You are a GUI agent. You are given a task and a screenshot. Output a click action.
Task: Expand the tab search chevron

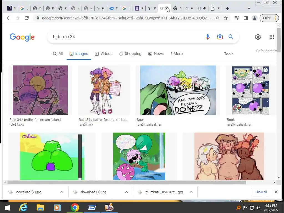[x=249, y=8]
